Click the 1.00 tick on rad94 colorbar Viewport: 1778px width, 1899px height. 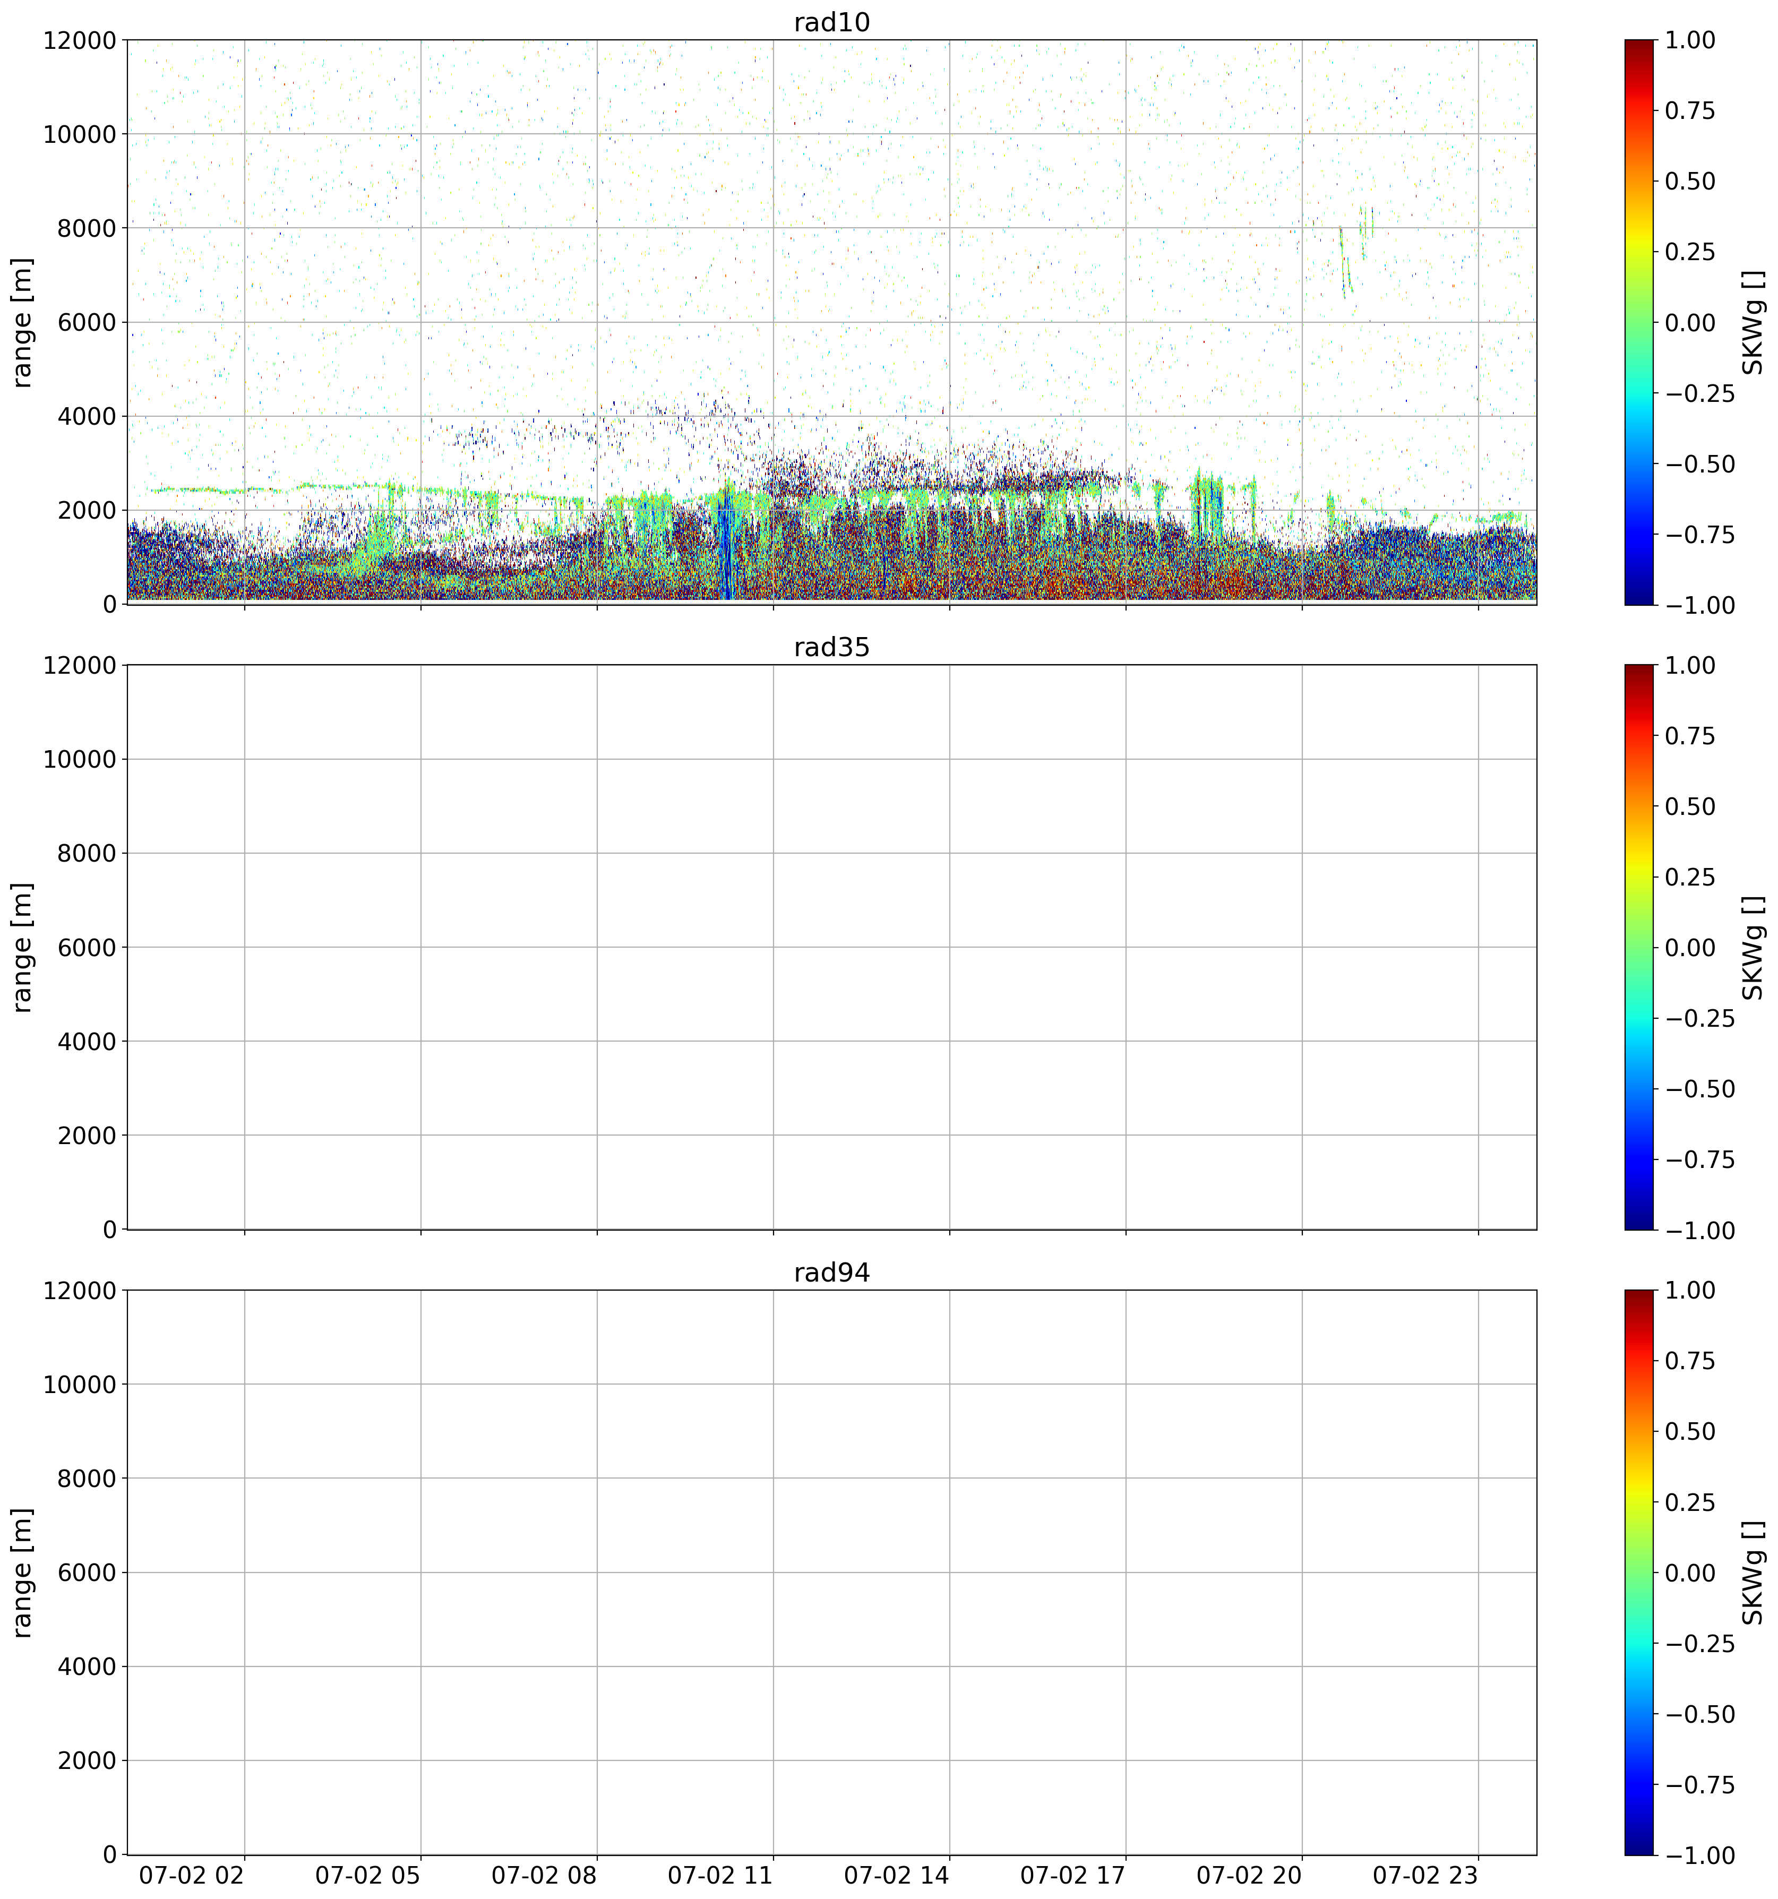tap(1690, 1291)
